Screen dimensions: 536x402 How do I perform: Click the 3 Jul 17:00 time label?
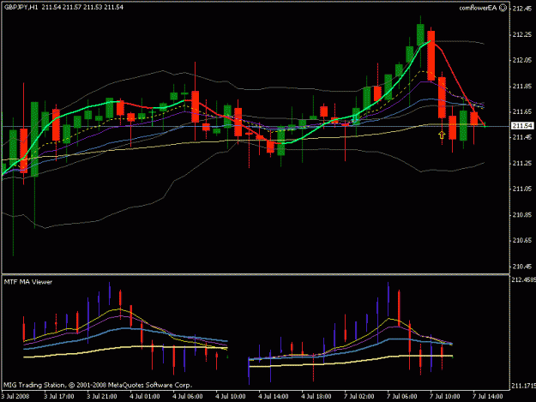point(59,397)
